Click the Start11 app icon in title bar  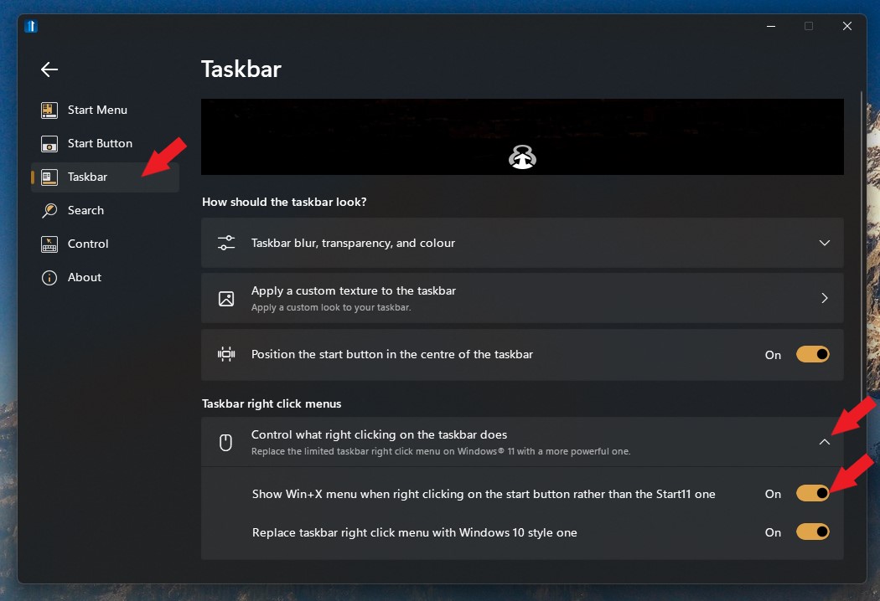click(31, 26)
